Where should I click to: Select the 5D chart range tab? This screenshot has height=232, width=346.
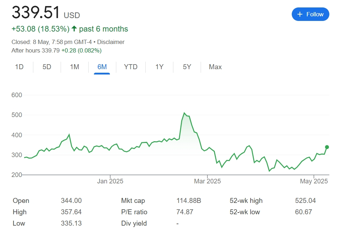(47, 67)
